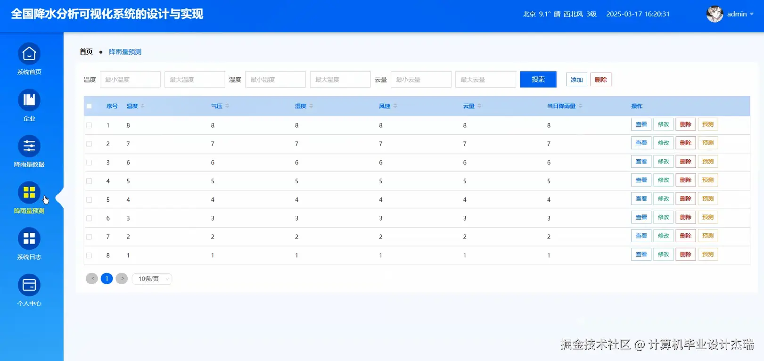Focus the 最大云量 input field
This screenshot has height=361, width=764.
[x=485, y=79]
